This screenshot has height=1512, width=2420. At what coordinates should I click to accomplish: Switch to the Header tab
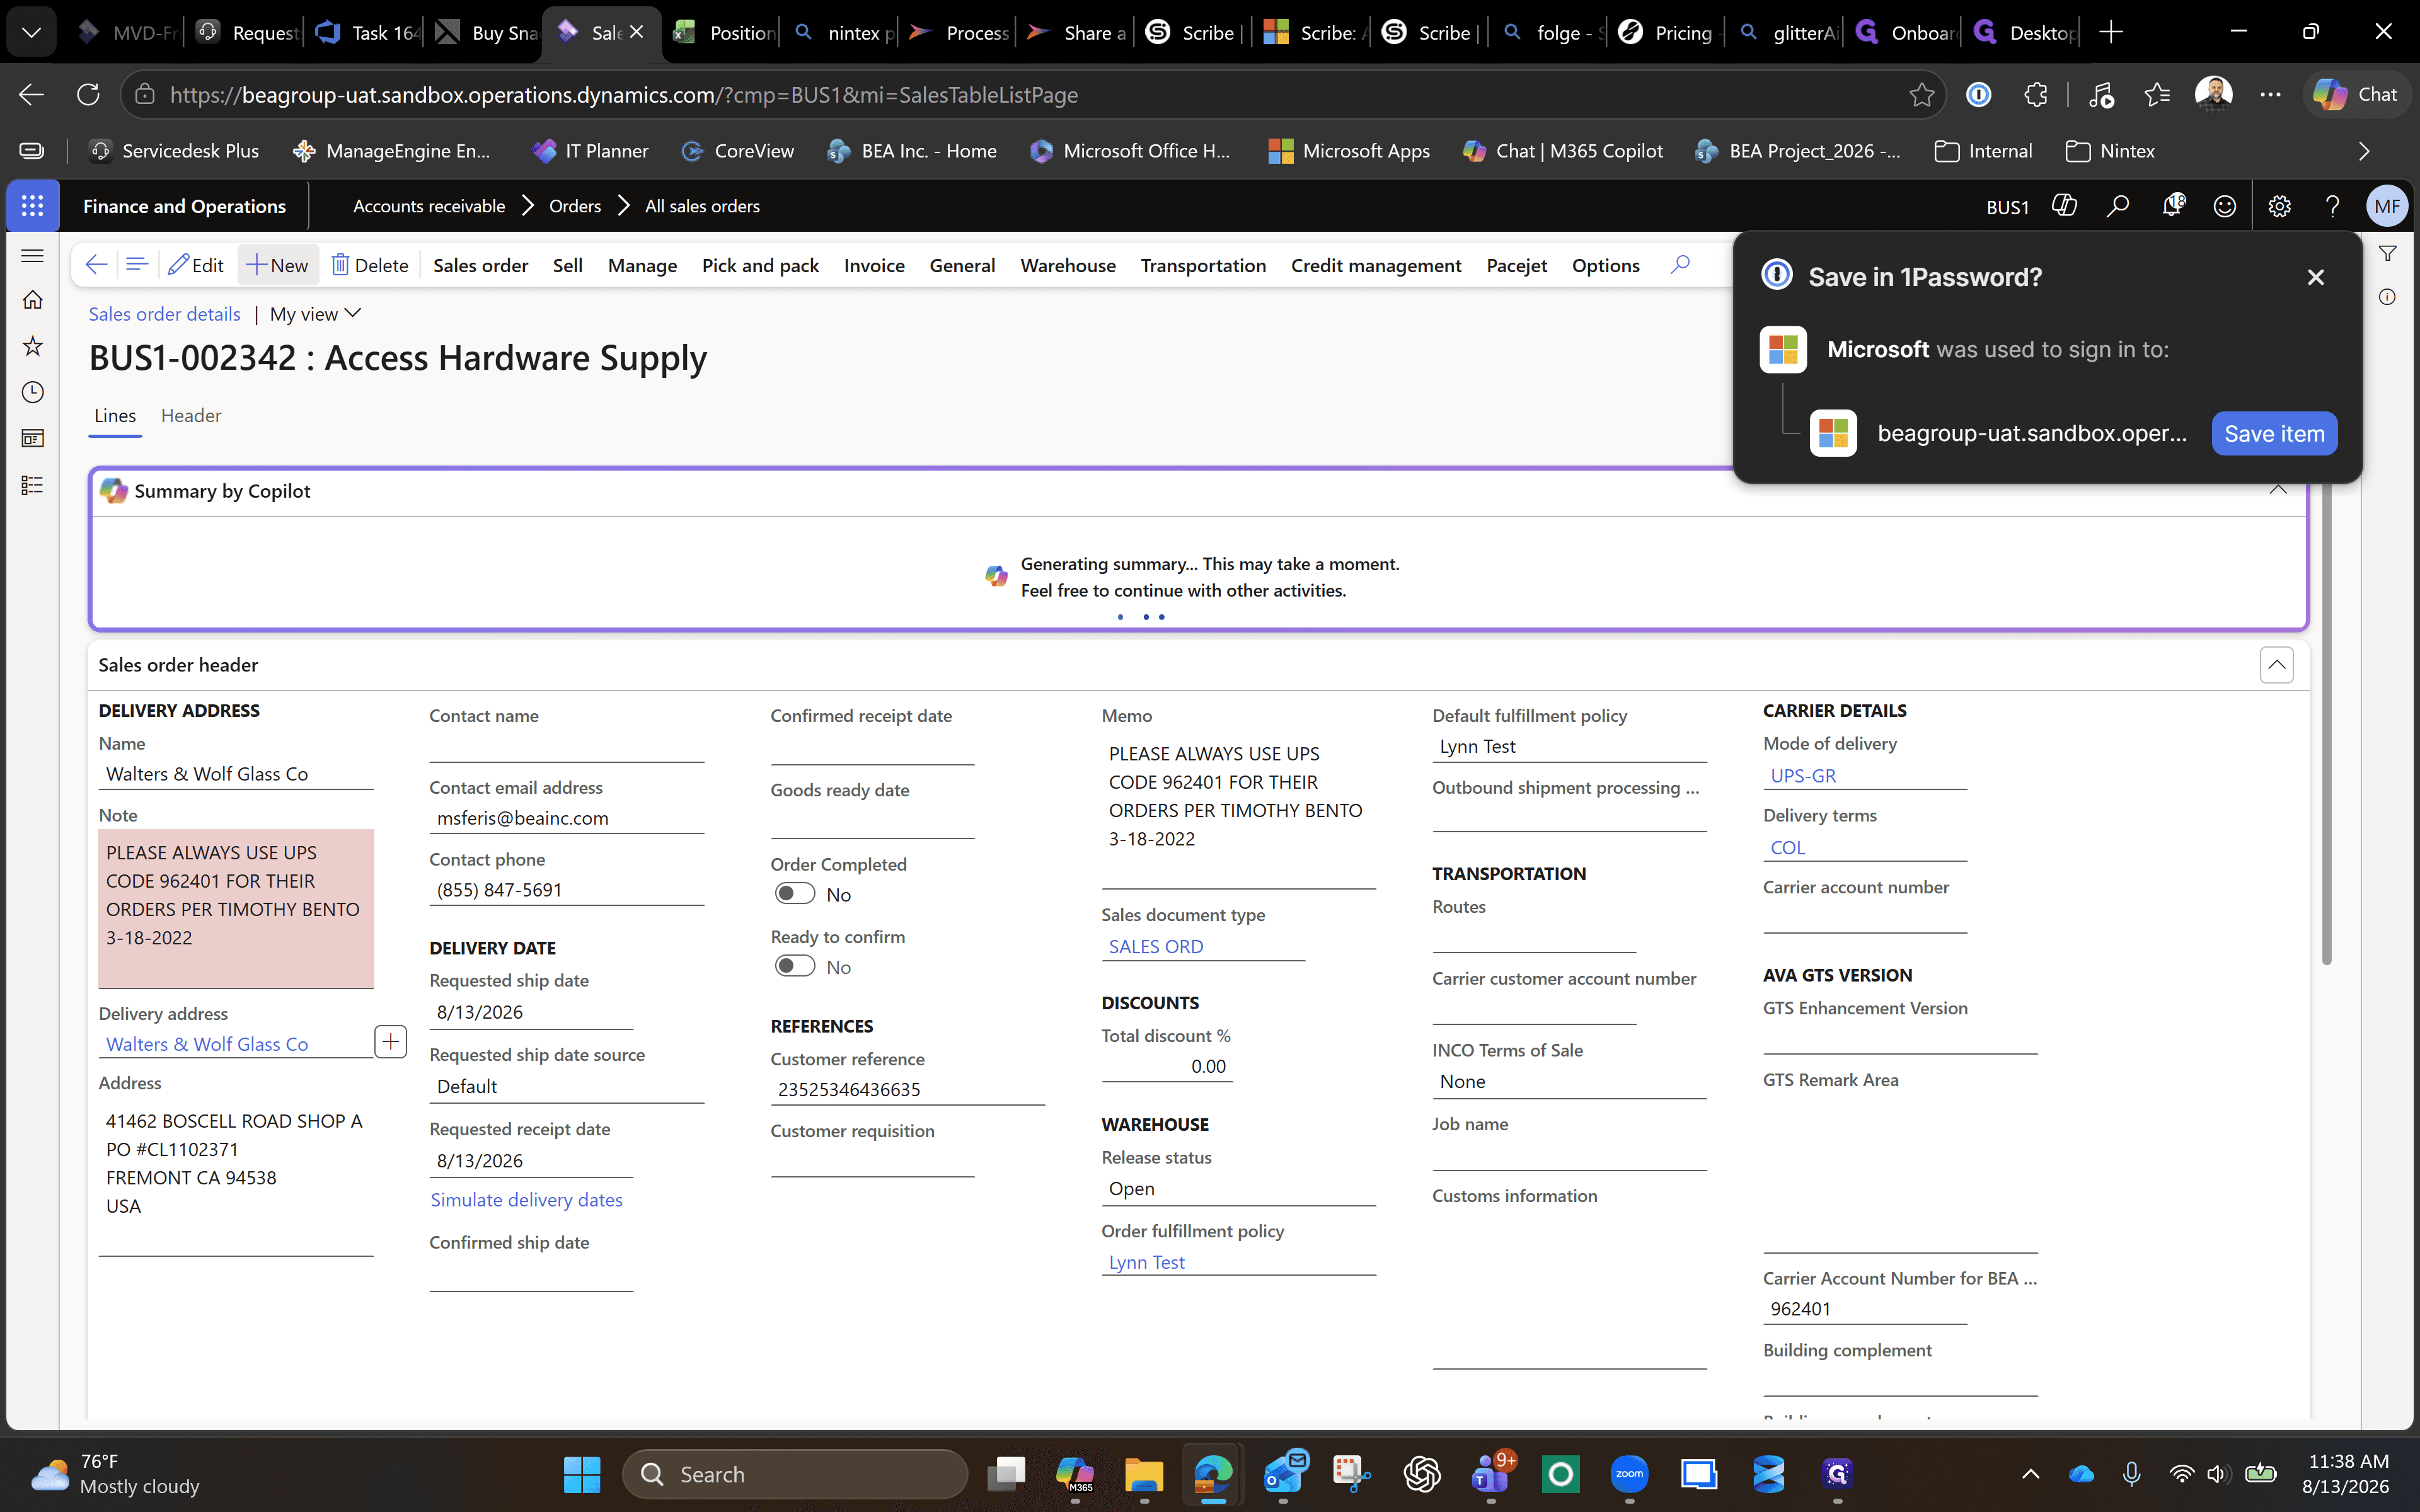191,415
